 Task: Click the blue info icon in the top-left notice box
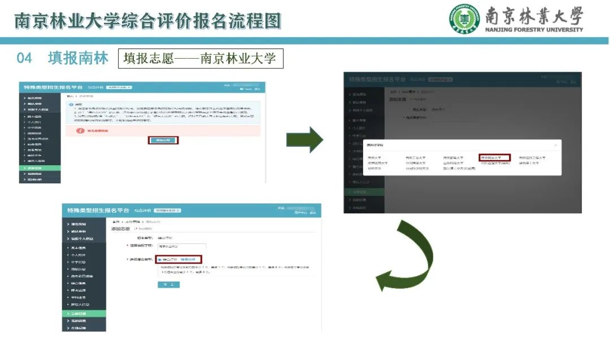(71, 105)
